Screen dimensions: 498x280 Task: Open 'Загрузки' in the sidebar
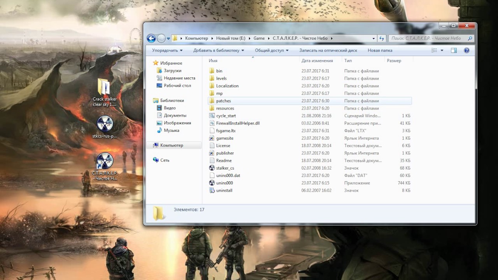click(172, 71)
